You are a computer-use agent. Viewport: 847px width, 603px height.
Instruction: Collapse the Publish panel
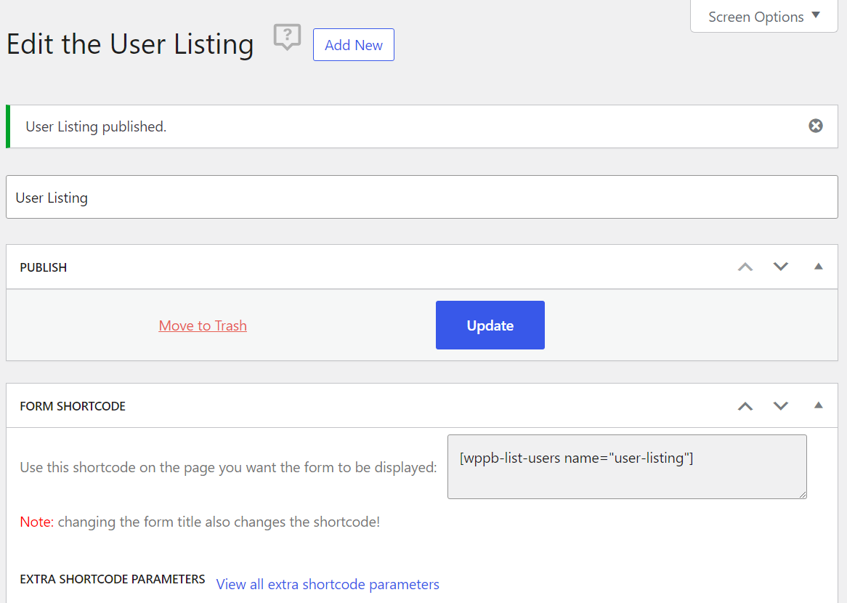pos(818,267)
